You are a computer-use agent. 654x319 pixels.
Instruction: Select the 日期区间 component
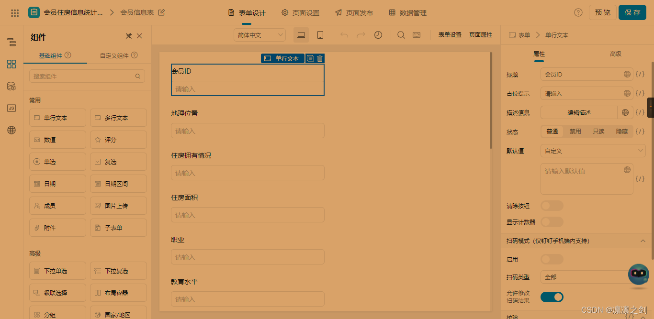coord(118,184)
